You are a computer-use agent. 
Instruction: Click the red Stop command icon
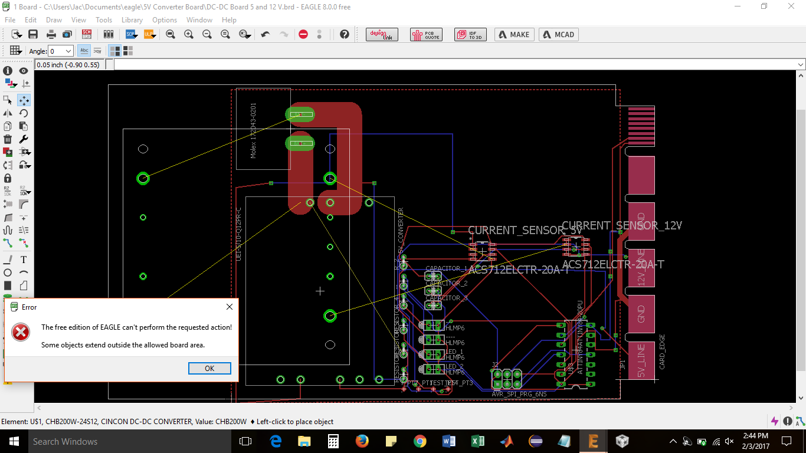303,34
